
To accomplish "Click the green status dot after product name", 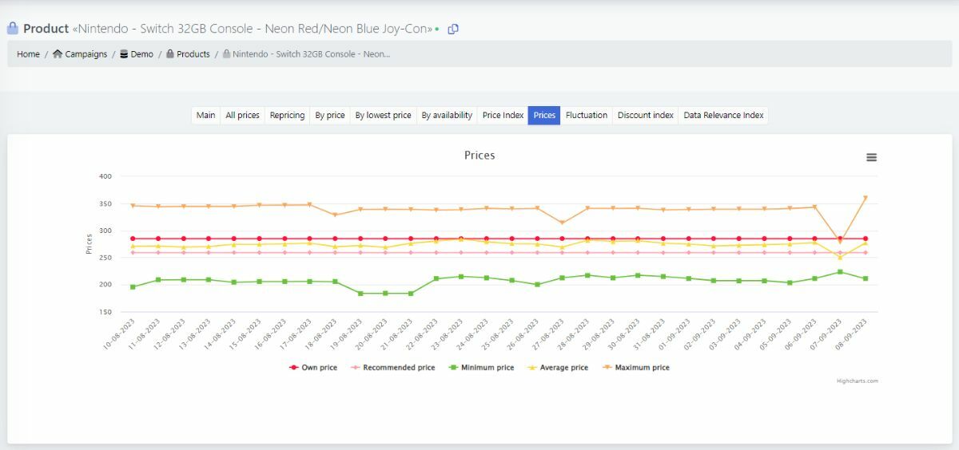I will coord(437,29).
